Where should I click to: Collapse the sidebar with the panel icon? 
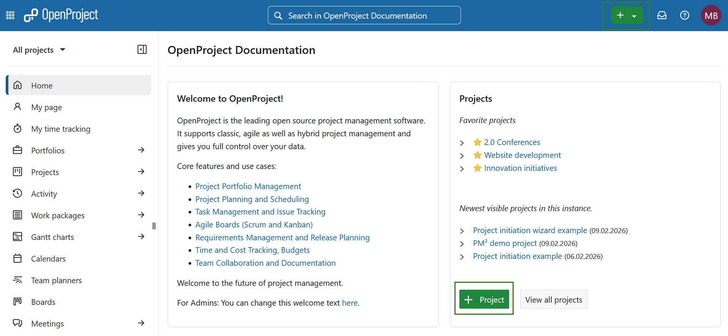[x=142, y=49]
